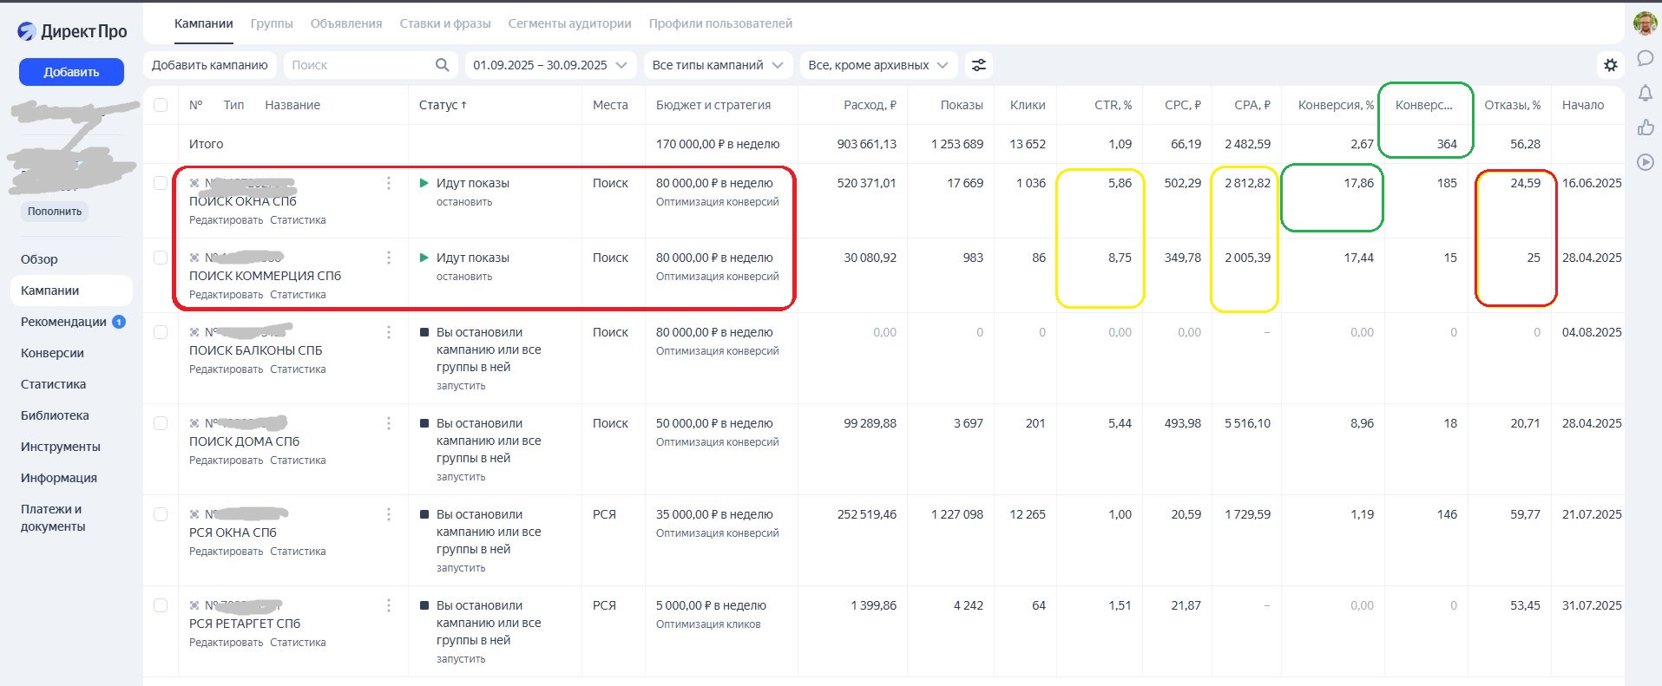The height and width of the screenshot is (686, 1662).
Task: Open three-dot menu for ПОИСК ОКНА СПб
Action: pyautogui.click(x=389, y=183)
